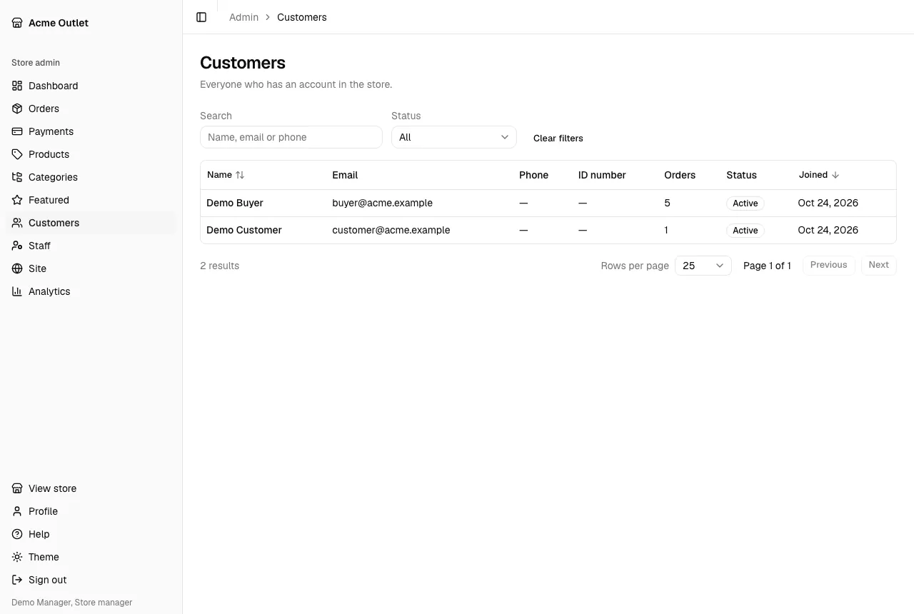The height and width of the screenshot is (614, 914).
Task: Click the Previous page button
Action: tap(828, 265)
